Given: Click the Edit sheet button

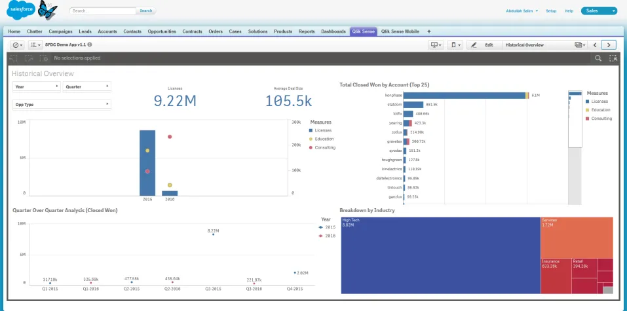Looking at the screenshot, I should (x=485, y=45).
